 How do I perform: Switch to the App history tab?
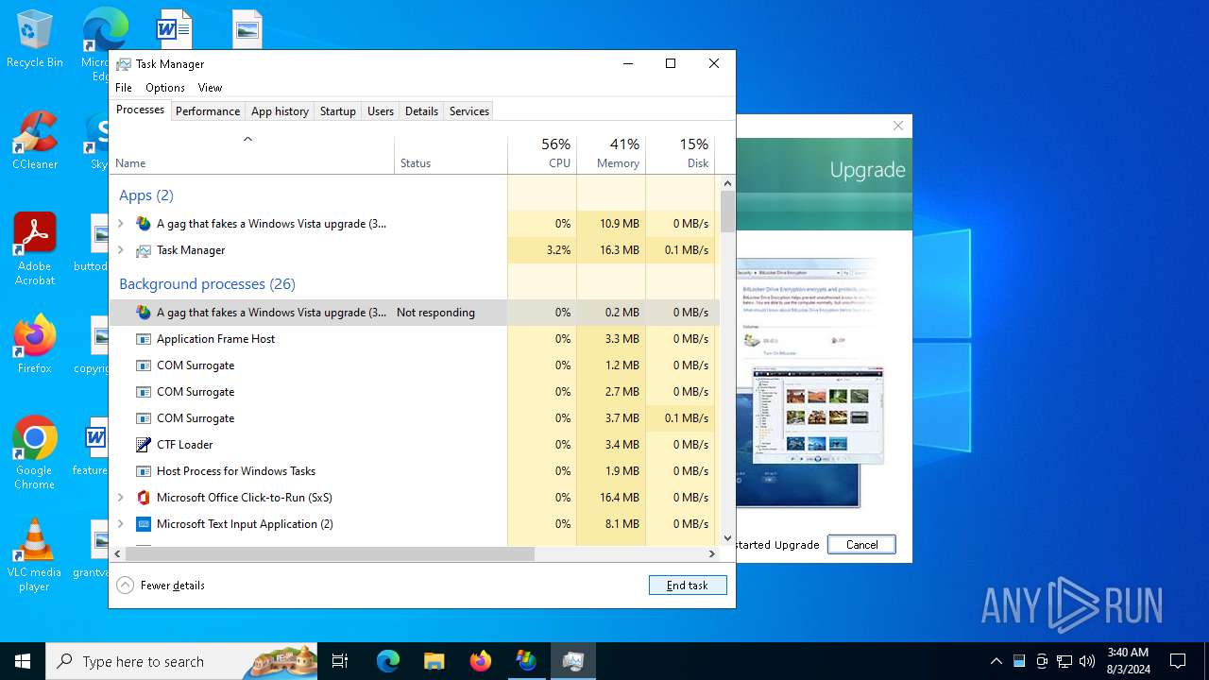(x=280, y=111)
